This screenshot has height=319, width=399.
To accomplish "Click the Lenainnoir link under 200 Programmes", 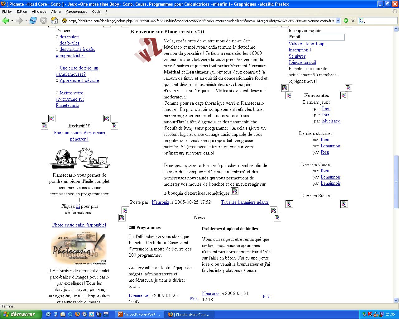I will [x=138, y=296].
